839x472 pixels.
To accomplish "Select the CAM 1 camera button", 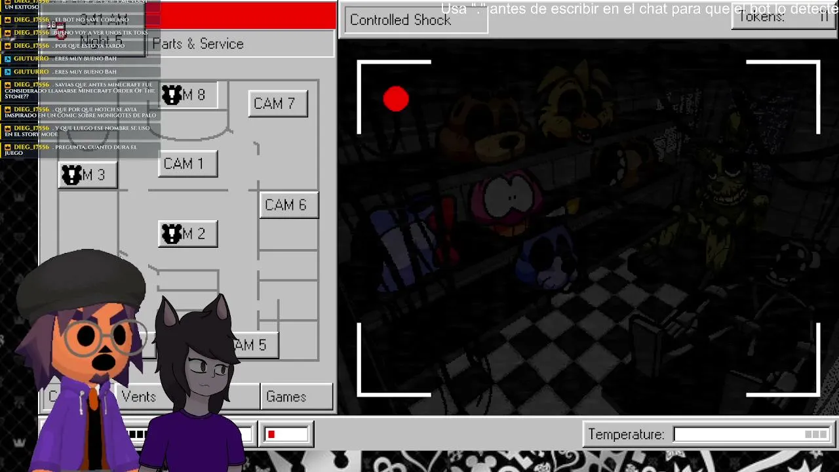I will click(x=187, y=164).
